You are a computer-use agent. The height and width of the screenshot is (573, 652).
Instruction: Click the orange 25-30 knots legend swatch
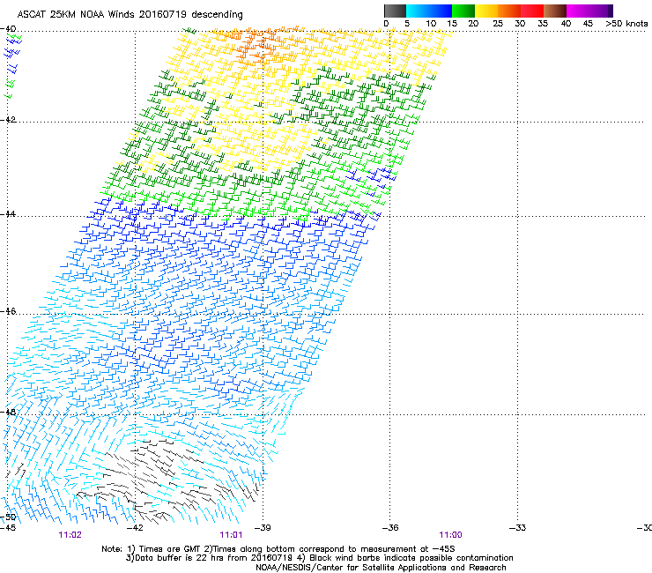coord(508,11)
